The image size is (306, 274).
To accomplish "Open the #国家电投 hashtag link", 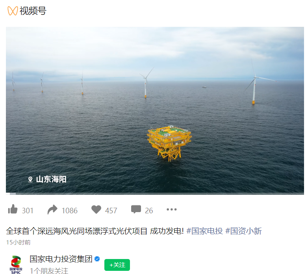I will (x=204, y=231).
